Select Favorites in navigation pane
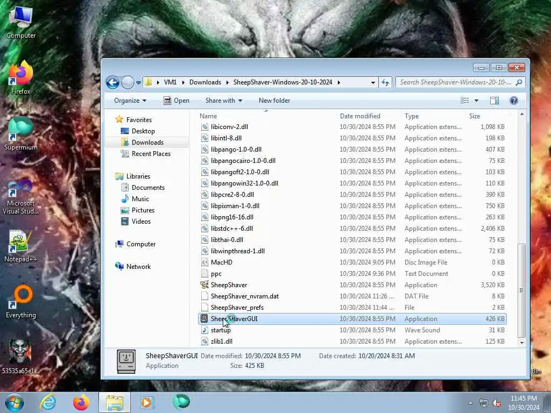Viewport: 551px width, 413px height. tap(139, 120)
